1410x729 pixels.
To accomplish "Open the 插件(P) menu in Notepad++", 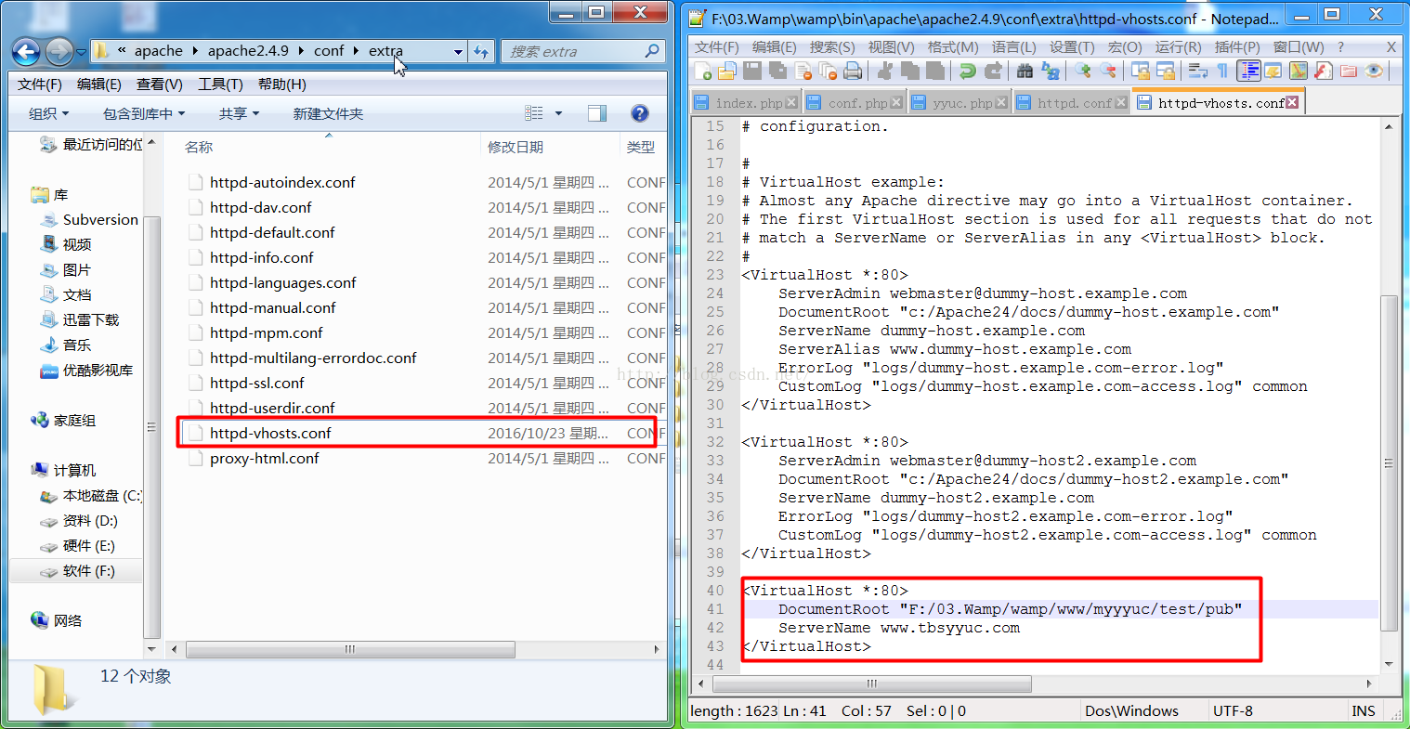I will (x=1237, y=46).
